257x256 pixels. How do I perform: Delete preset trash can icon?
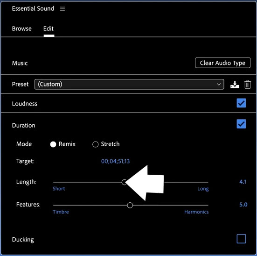point(247,85)
